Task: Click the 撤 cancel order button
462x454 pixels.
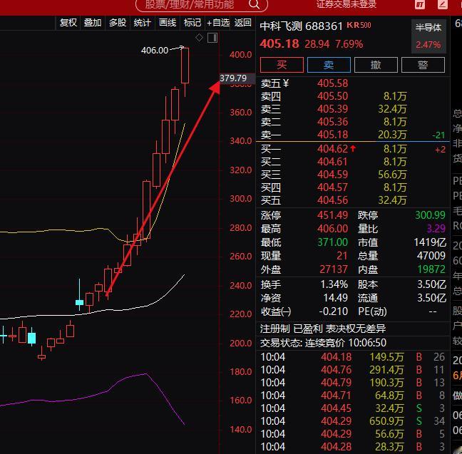Action: (376, 65)
